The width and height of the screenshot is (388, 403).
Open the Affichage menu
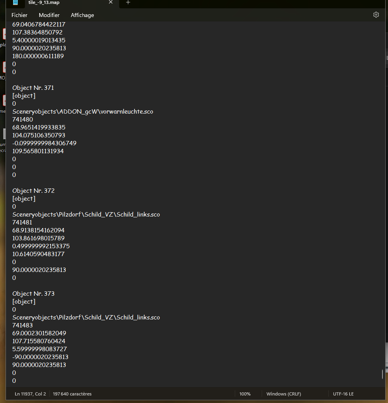(x=82, y=15)
